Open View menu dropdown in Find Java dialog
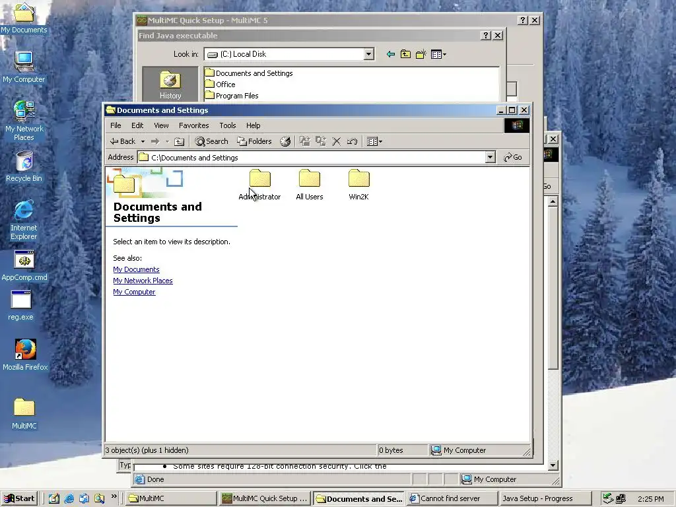The width and height of the screenshot is (676, 507). click(438, 54)
